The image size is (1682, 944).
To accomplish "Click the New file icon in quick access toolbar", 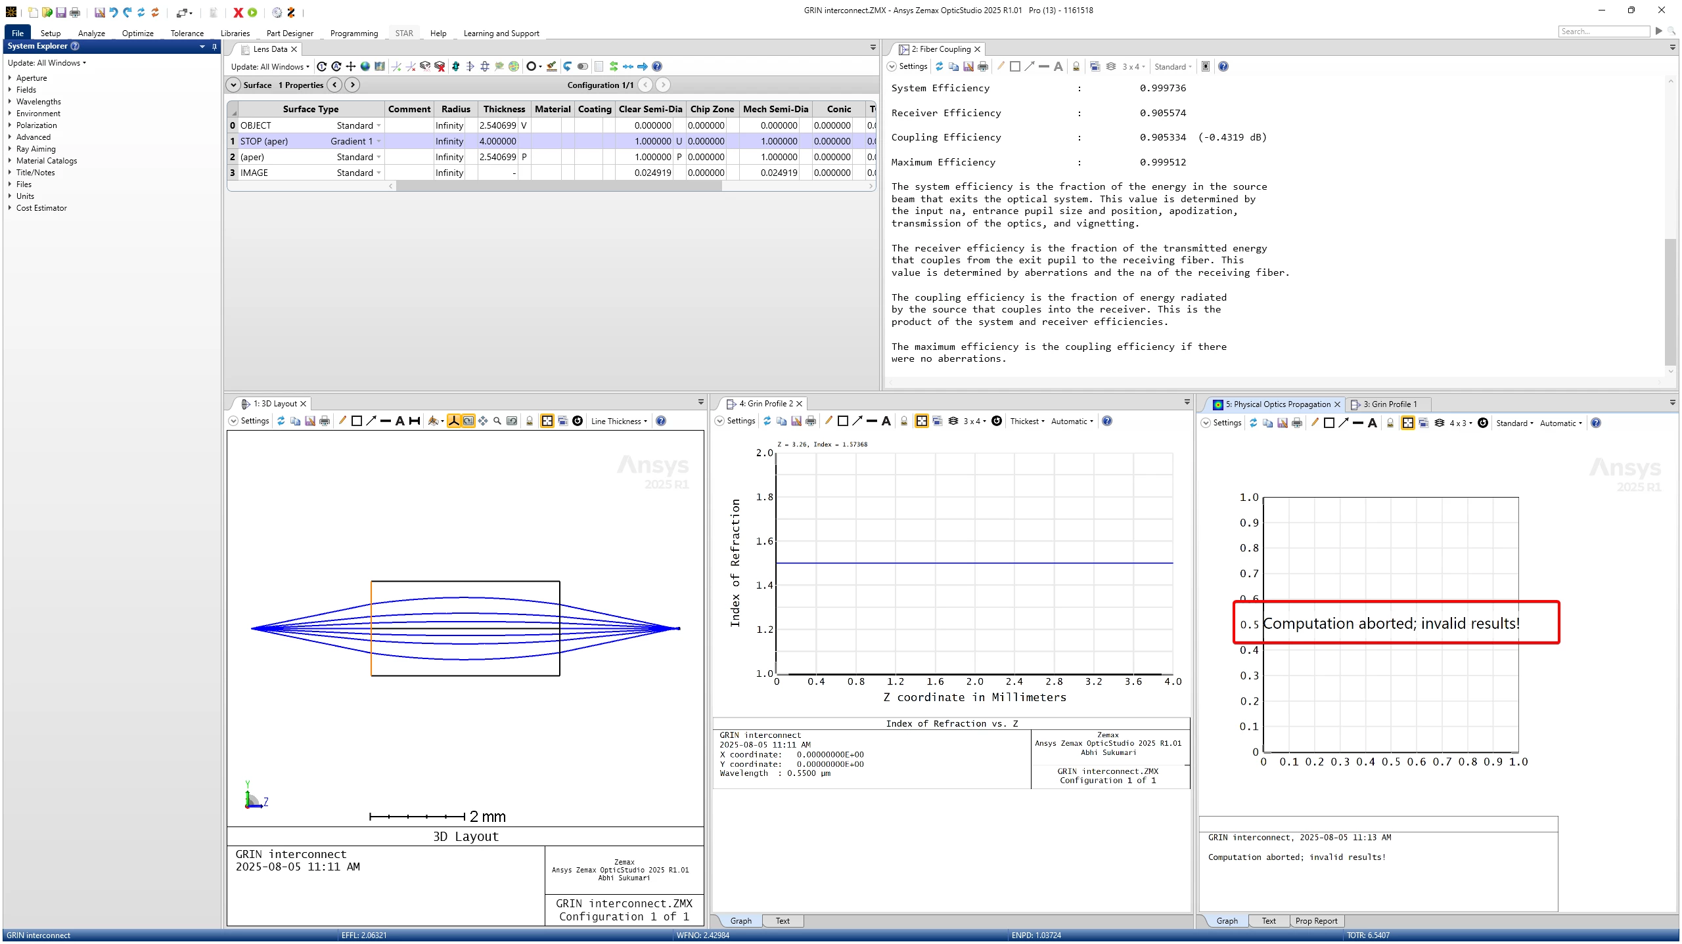I will (33, 12).
